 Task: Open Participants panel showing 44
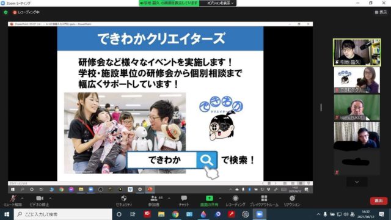[155, 200]
